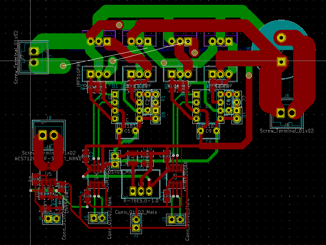Screen dimensions: 326x245
Task: Click the D1 reference label
Action: pyautogui.click(x=244, y=115)
